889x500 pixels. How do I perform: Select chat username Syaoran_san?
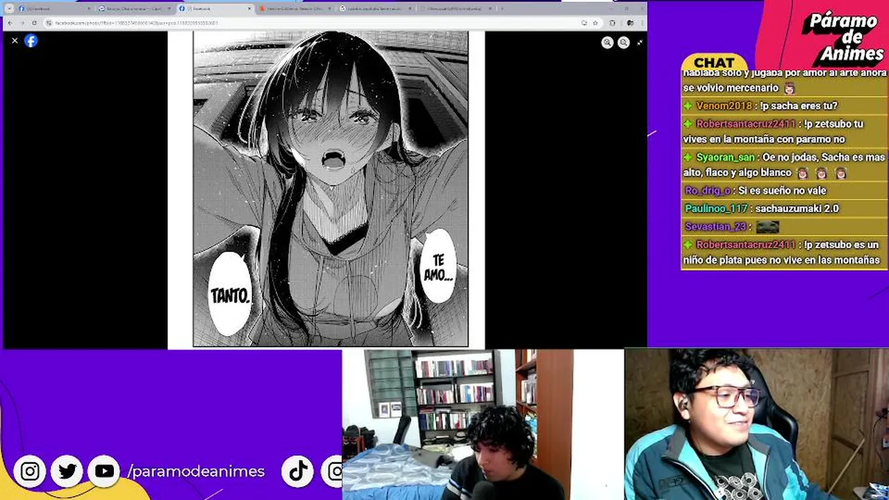point(725,157)
